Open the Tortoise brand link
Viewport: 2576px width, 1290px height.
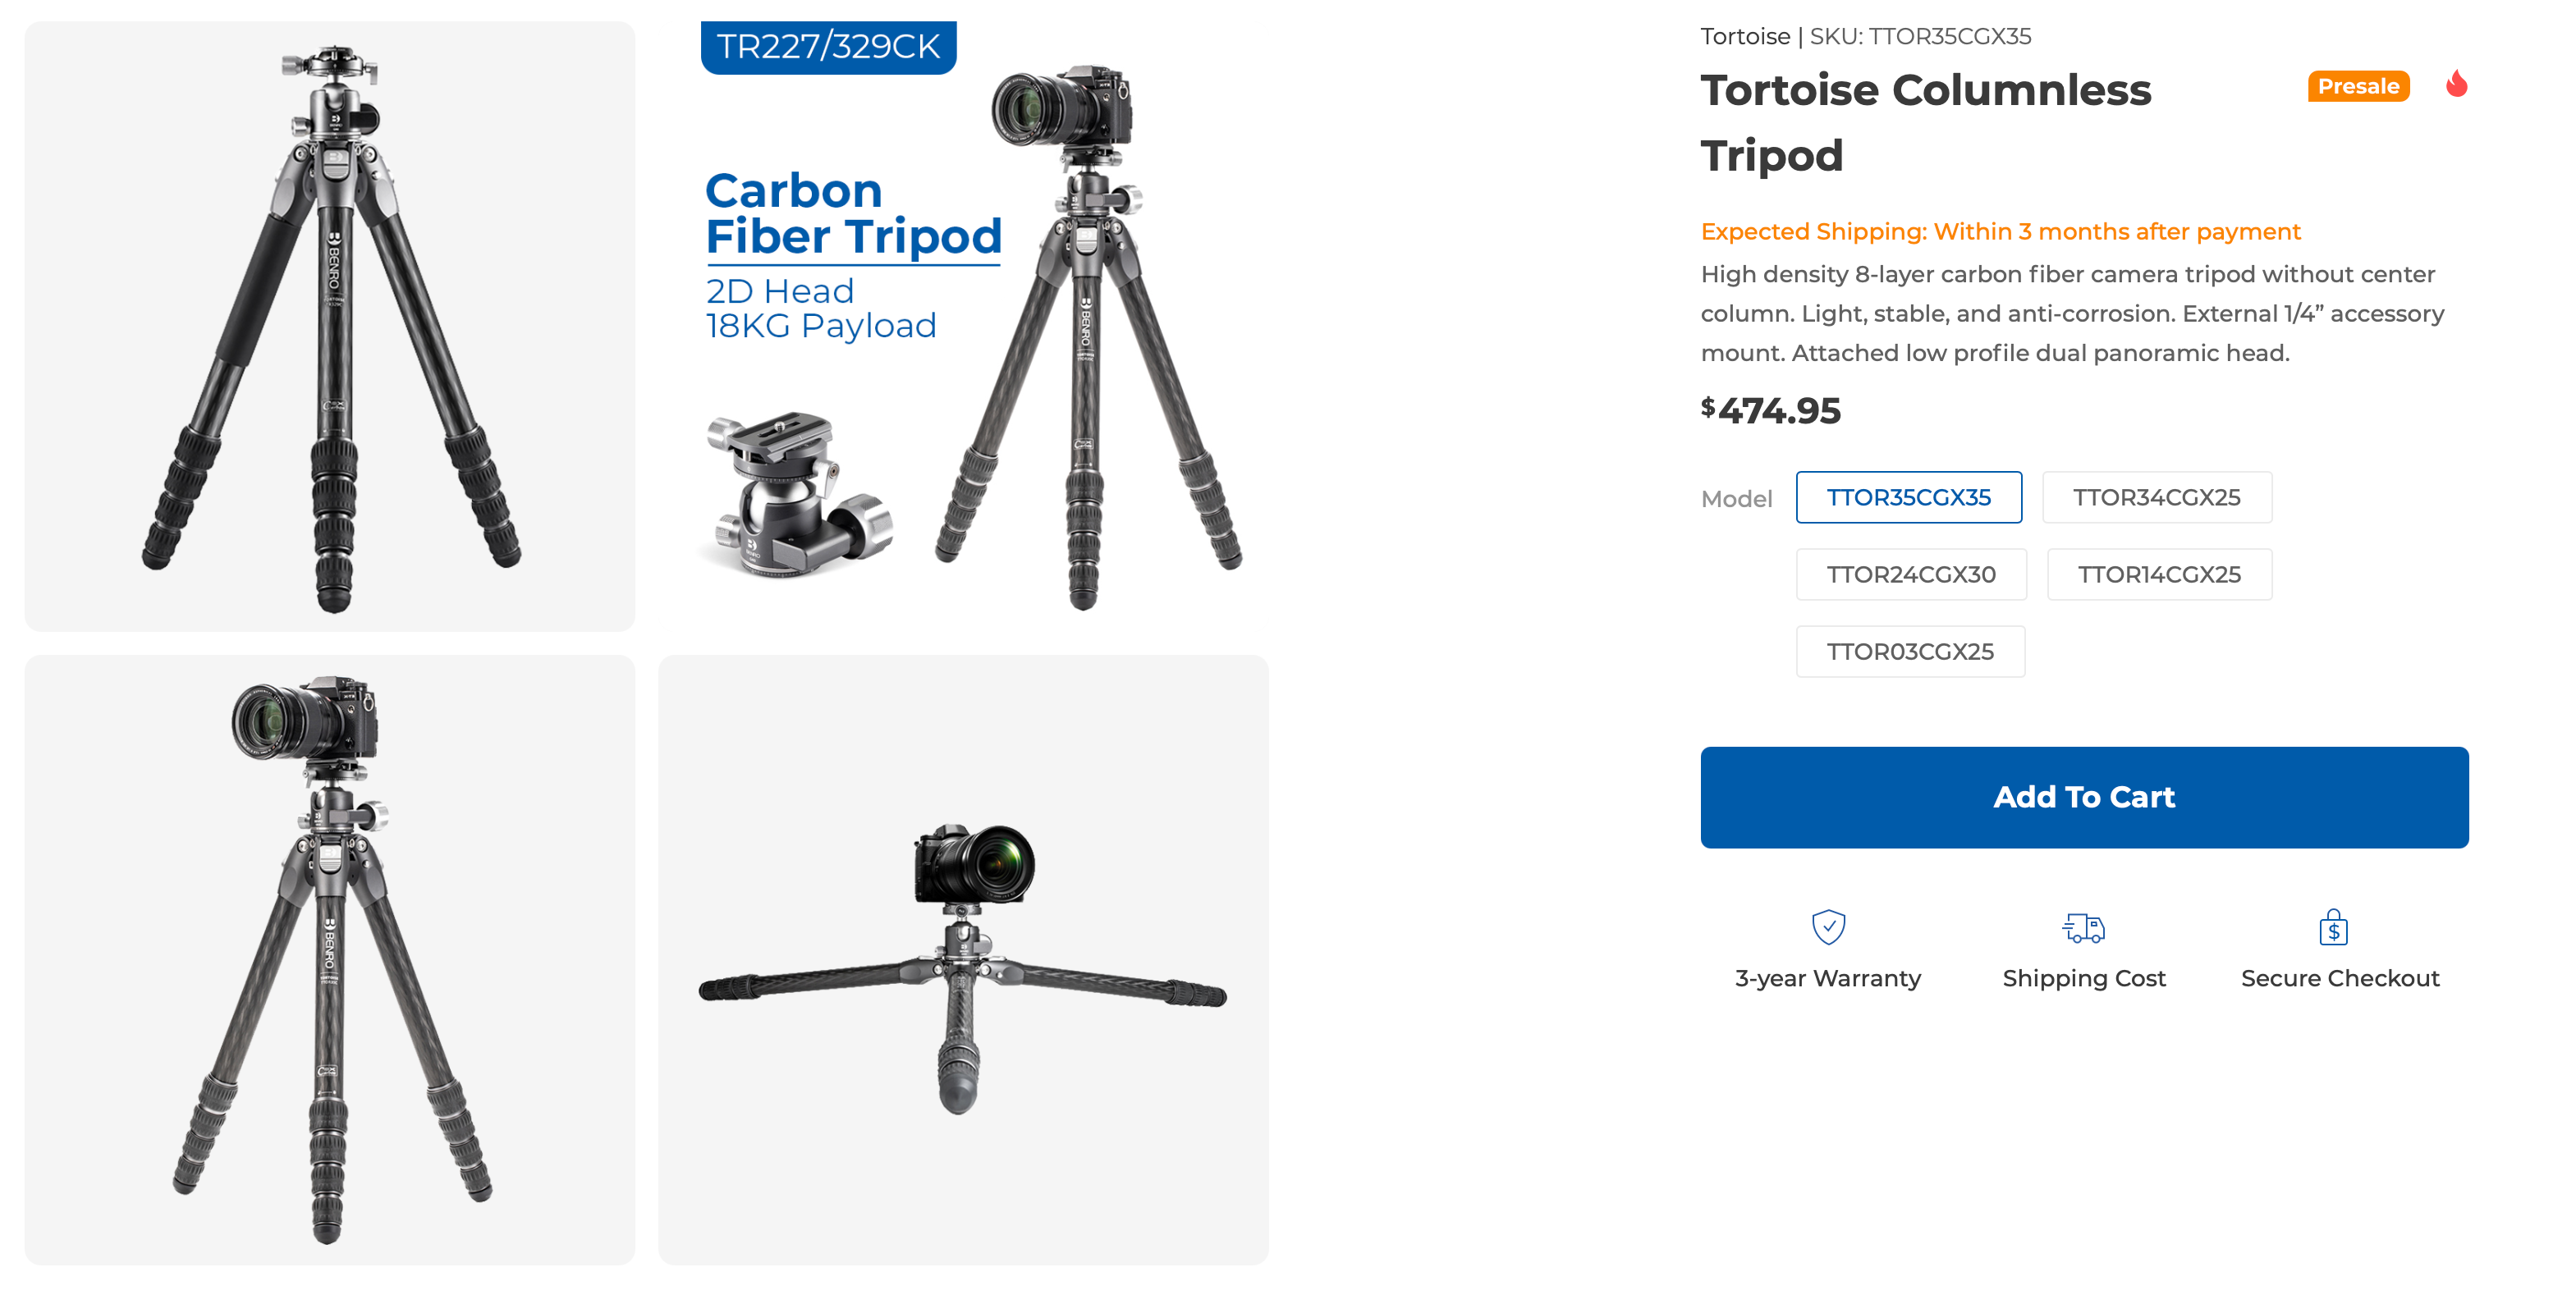click(1745, 36)
